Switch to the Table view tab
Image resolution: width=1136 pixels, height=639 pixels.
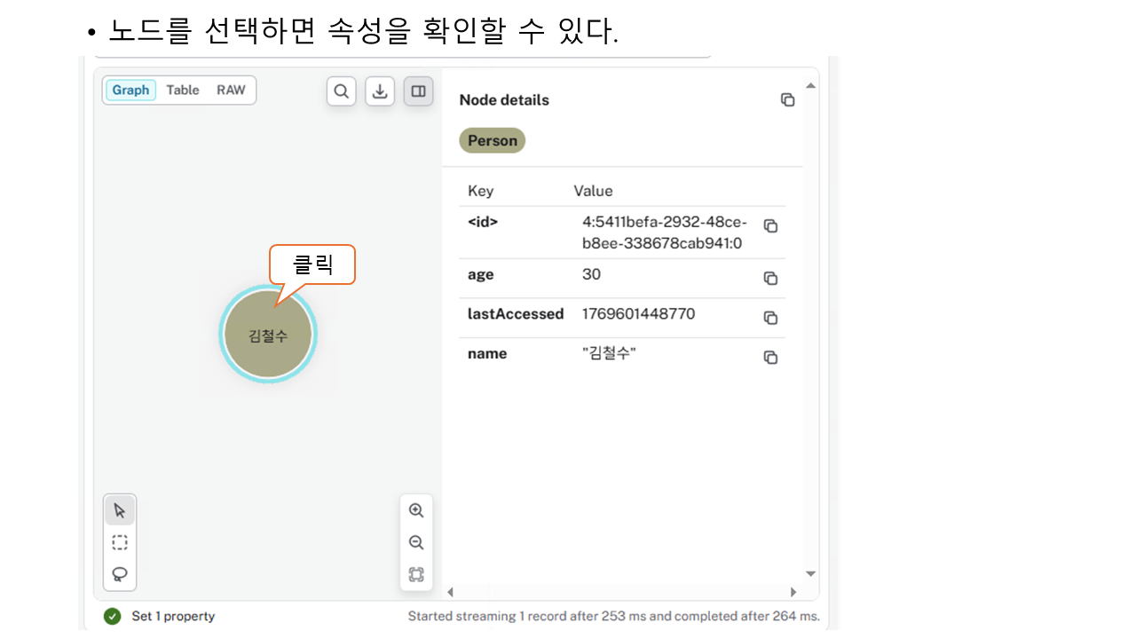tap(183, 91)
